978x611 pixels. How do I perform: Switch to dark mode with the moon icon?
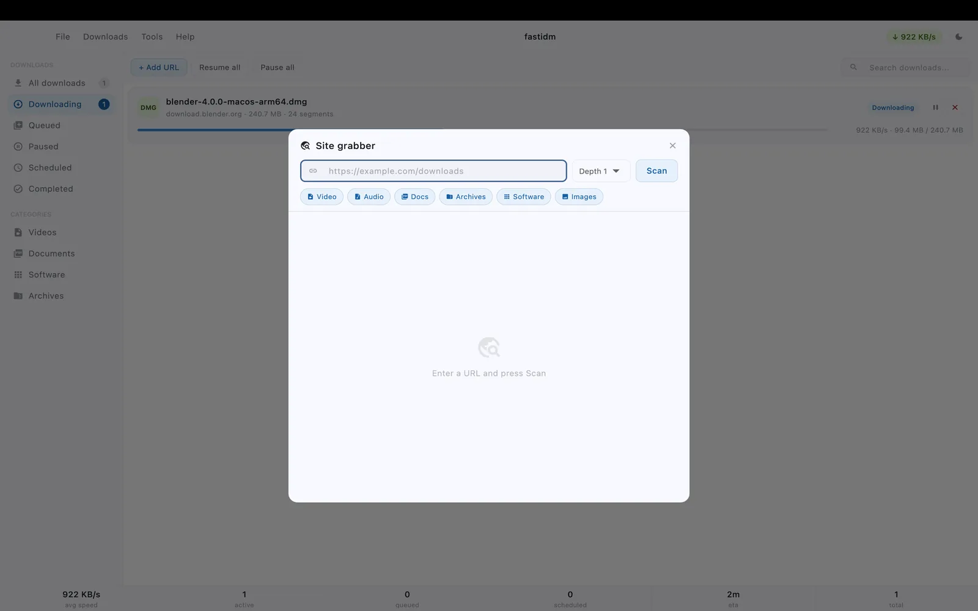coord(958,37)
